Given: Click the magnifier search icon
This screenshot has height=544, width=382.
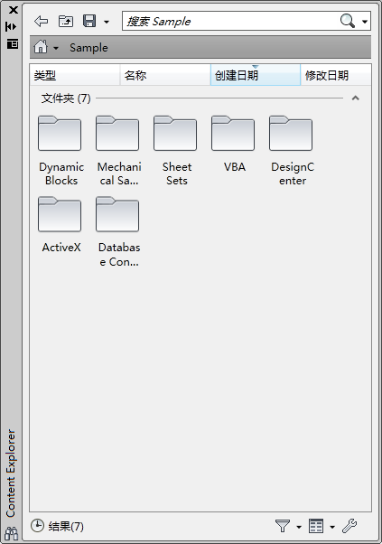Looking at the screenshot, I should point(348,21).
